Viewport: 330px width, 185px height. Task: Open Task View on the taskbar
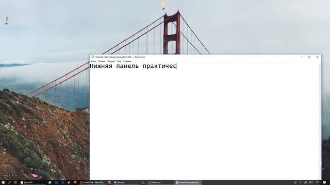coord(15,182)
